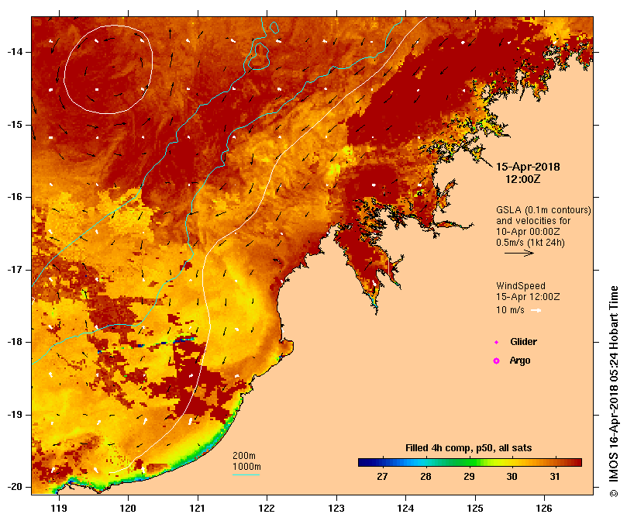The width and height of the screenshot is (627, 521).
Task: Click the latitude label "-20"
Action: point(15,488)
